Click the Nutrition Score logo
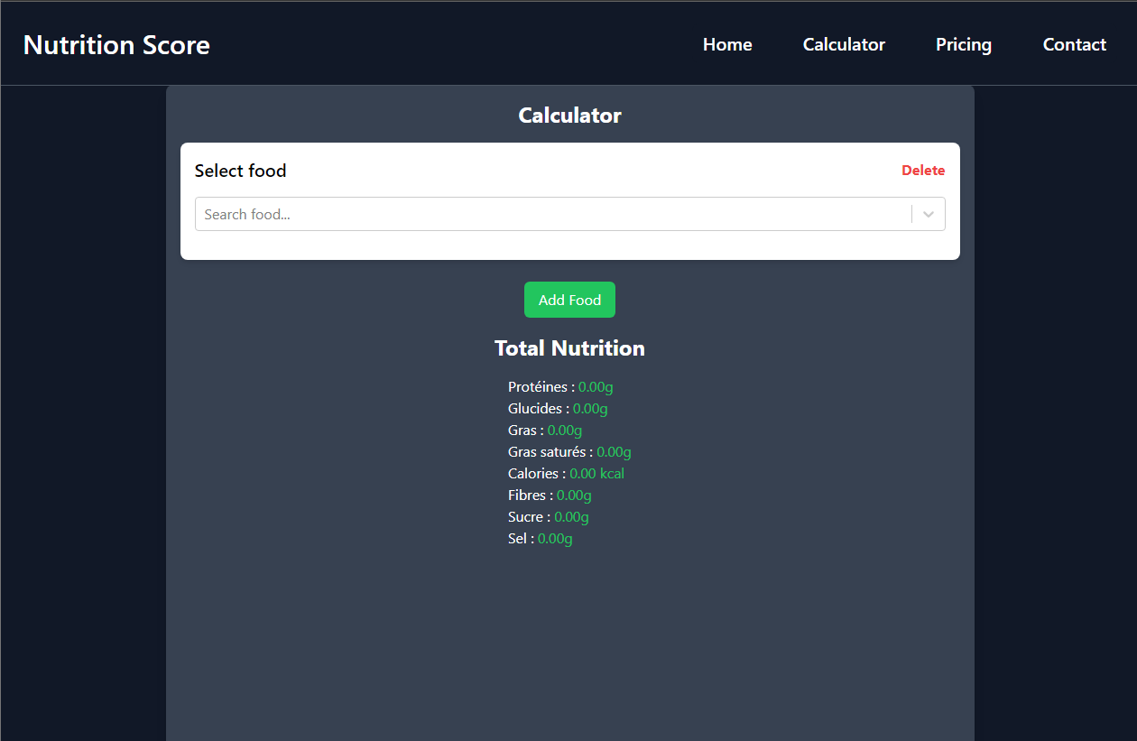1137x741 pixels. tap(116, 44)
